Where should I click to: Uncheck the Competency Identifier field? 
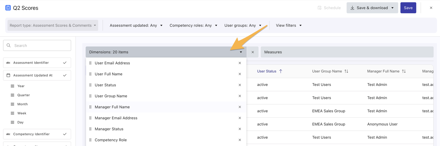pos(65,134)
